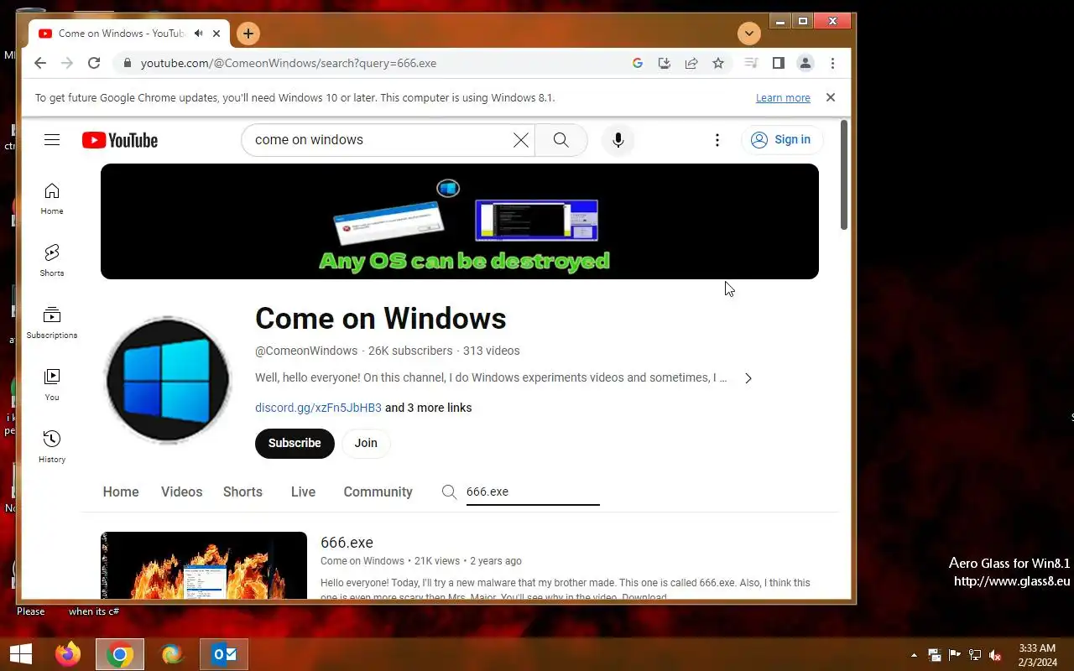This screenshot has width=1074, height=671.
Task: Open the channel Community tab
Action: coord(378,492)
